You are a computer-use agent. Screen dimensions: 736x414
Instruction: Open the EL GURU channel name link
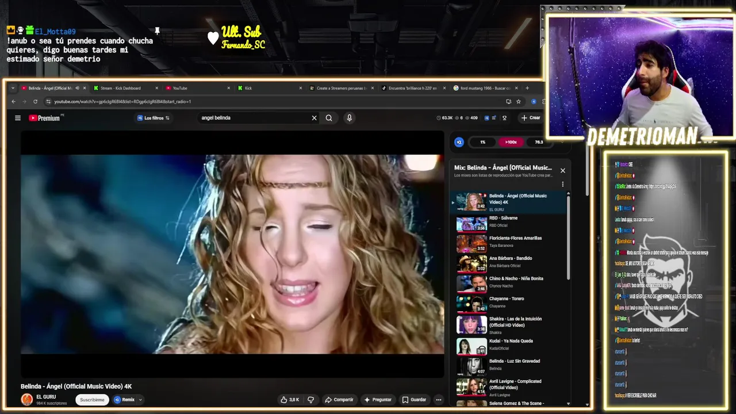click(46, 397)
